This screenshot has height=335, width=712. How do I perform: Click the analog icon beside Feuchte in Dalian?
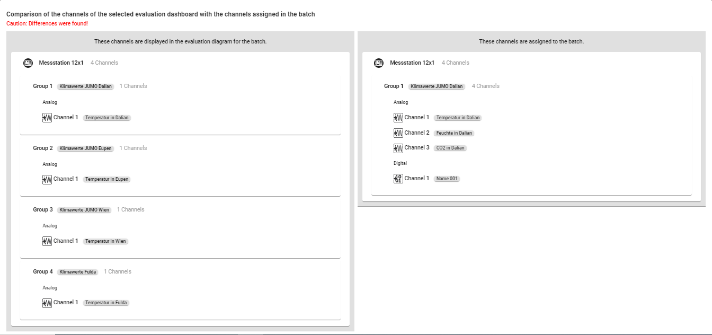[x=398, y=133]
